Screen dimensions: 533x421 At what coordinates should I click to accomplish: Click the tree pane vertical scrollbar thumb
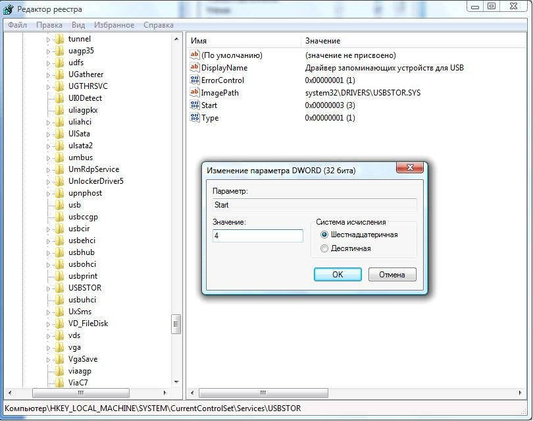point(176,324)
